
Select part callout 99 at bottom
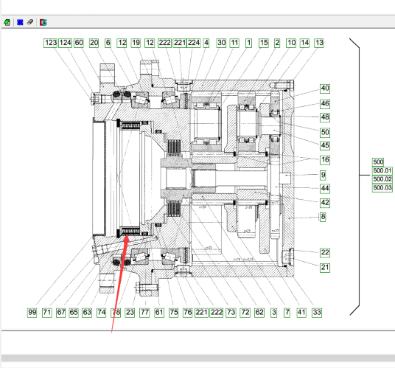(32, 313)
